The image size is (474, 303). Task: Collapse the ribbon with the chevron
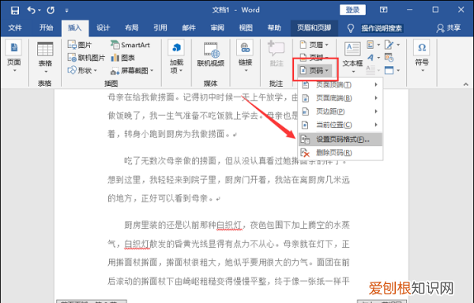point(465,84)
